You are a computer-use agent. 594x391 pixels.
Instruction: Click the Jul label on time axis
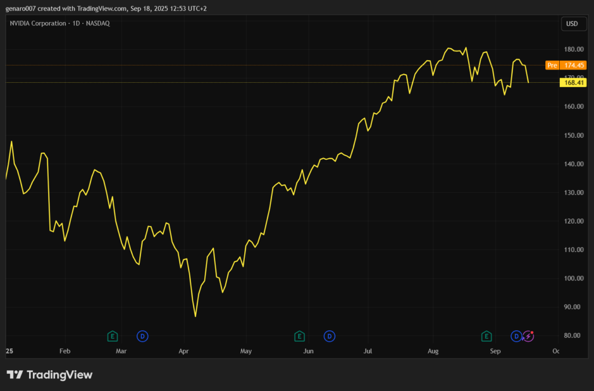point(368,351)
